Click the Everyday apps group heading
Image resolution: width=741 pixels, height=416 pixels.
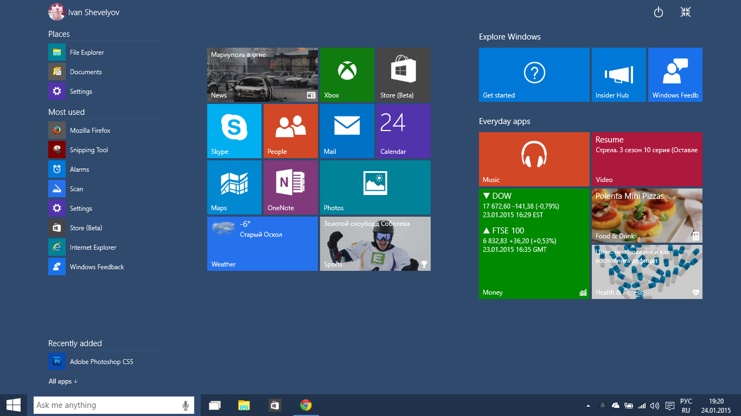tap(504, 121)
